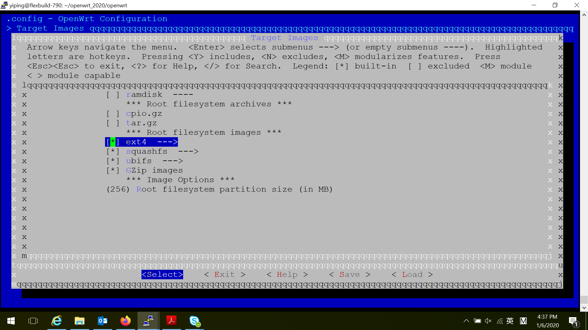
Task: Open Skype from the taskbar
Action: (x=194, y=321)
